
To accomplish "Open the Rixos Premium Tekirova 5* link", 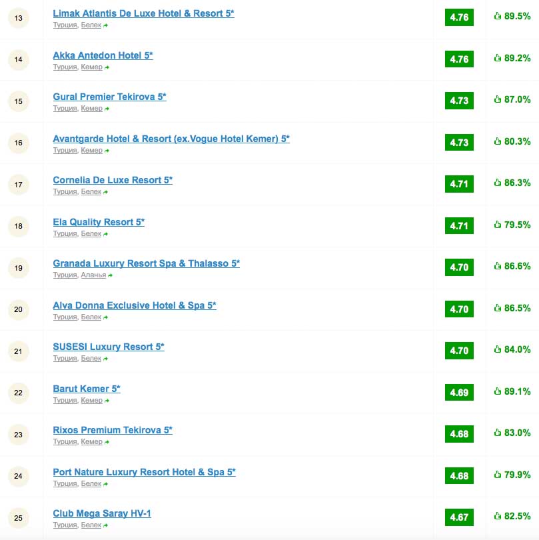I will click(113, 430).
